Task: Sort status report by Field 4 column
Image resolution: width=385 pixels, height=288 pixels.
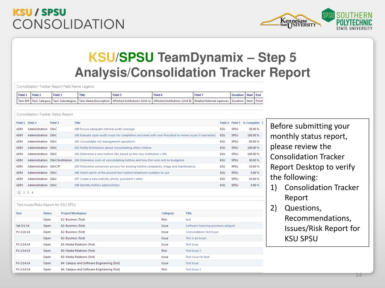Action: (224, 123)
